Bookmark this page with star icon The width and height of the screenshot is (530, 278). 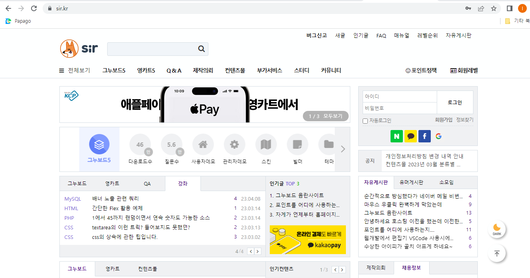494,8
